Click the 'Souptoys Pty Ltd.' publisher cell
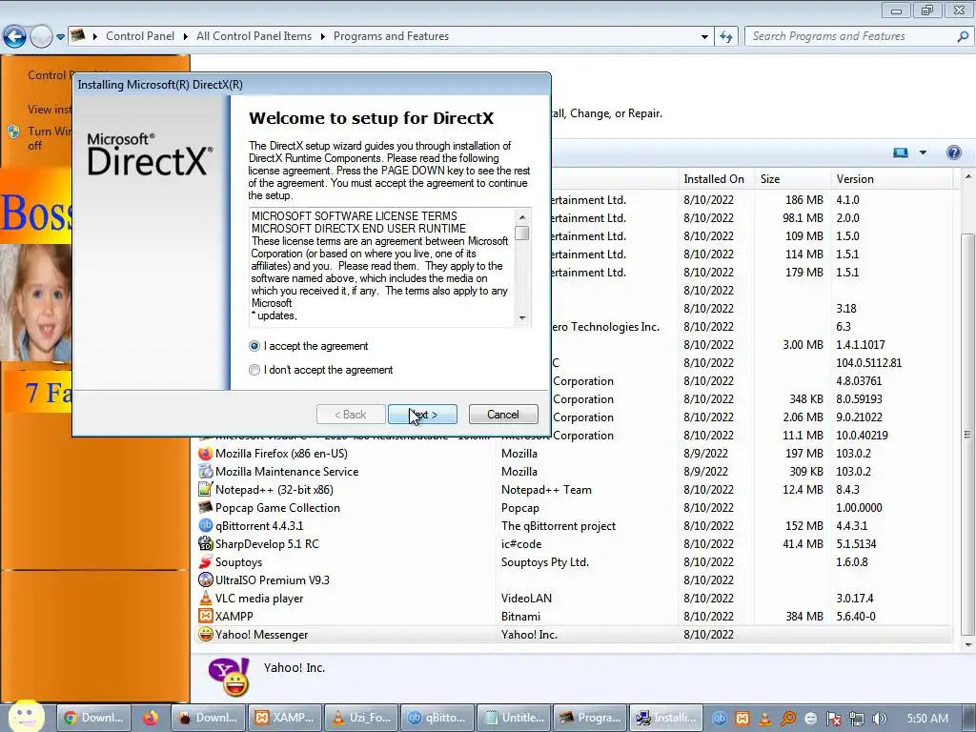This screenshot has height=732, width=976. [x=544, y=562]
